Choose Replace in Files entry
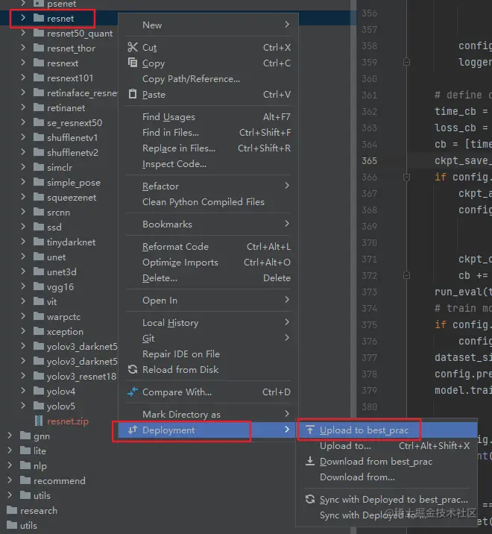The width and height of the screenshot is (492, 534). click(208, 148)
